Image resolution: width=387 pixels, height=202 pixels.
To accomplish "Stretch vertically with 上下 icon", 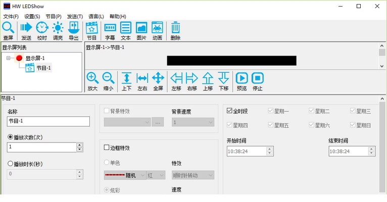I will pyautogui.click(x=127, y=81).
